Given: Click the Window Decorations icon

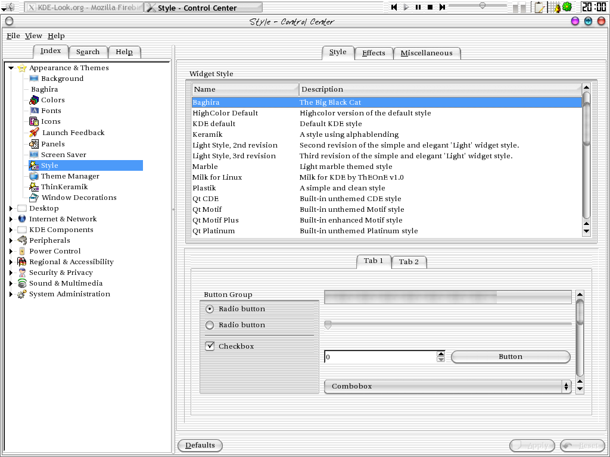Looking at the screenshot, I should pyautogui.click(x=34, y=198).
